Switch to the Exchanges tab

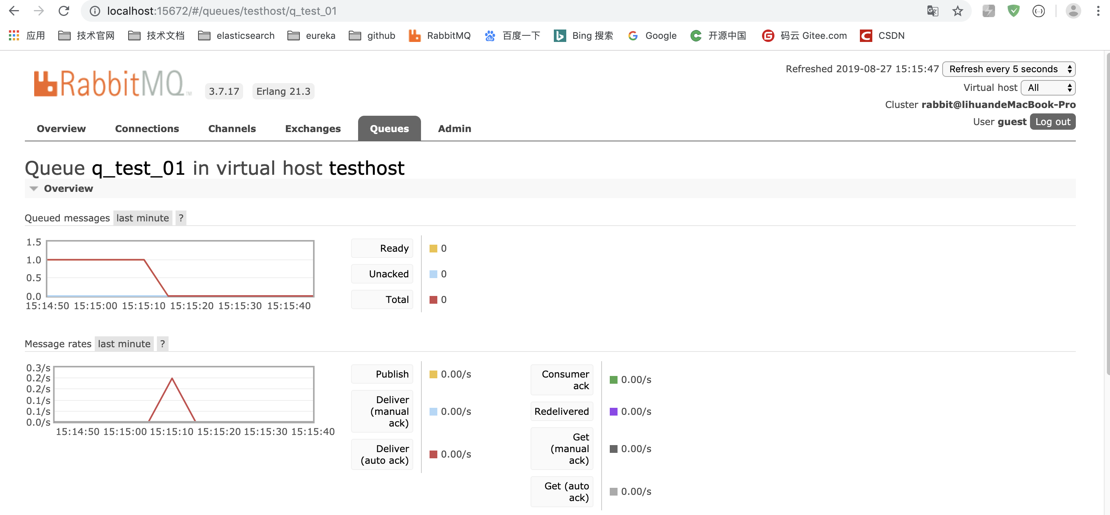pyautogui.click(x=313, y=129)
